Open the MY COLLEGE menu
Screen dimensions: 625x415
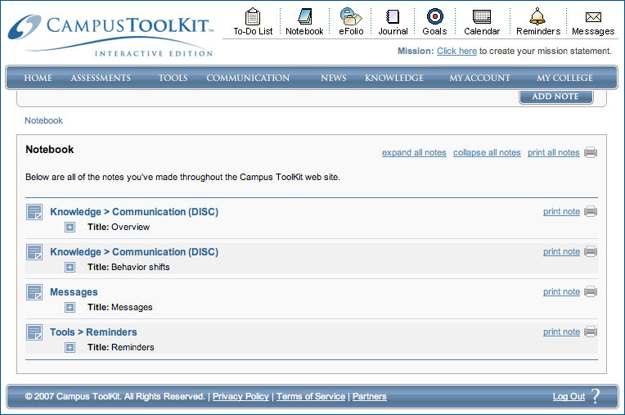pyautogui.click(x=564, y=78)
